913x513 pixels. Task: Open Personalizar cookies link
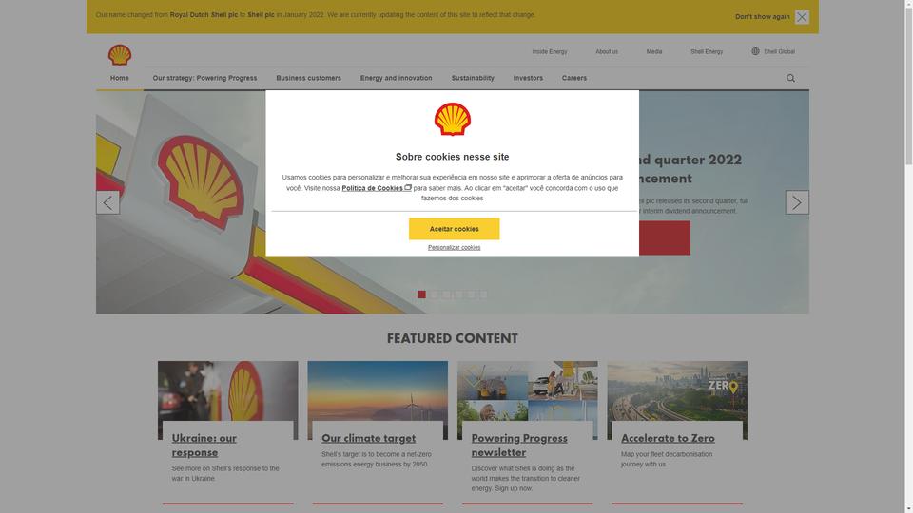pyautogui.click(x=455, y=247)
